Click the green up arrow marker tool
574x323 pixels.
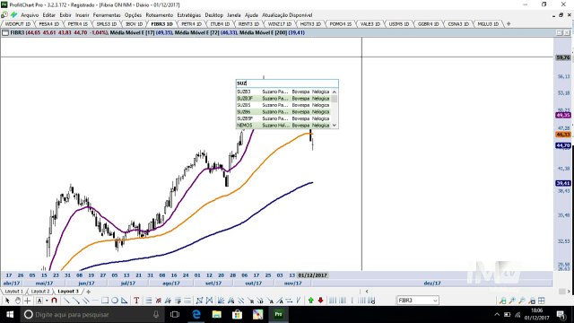[x=311, y=301]
